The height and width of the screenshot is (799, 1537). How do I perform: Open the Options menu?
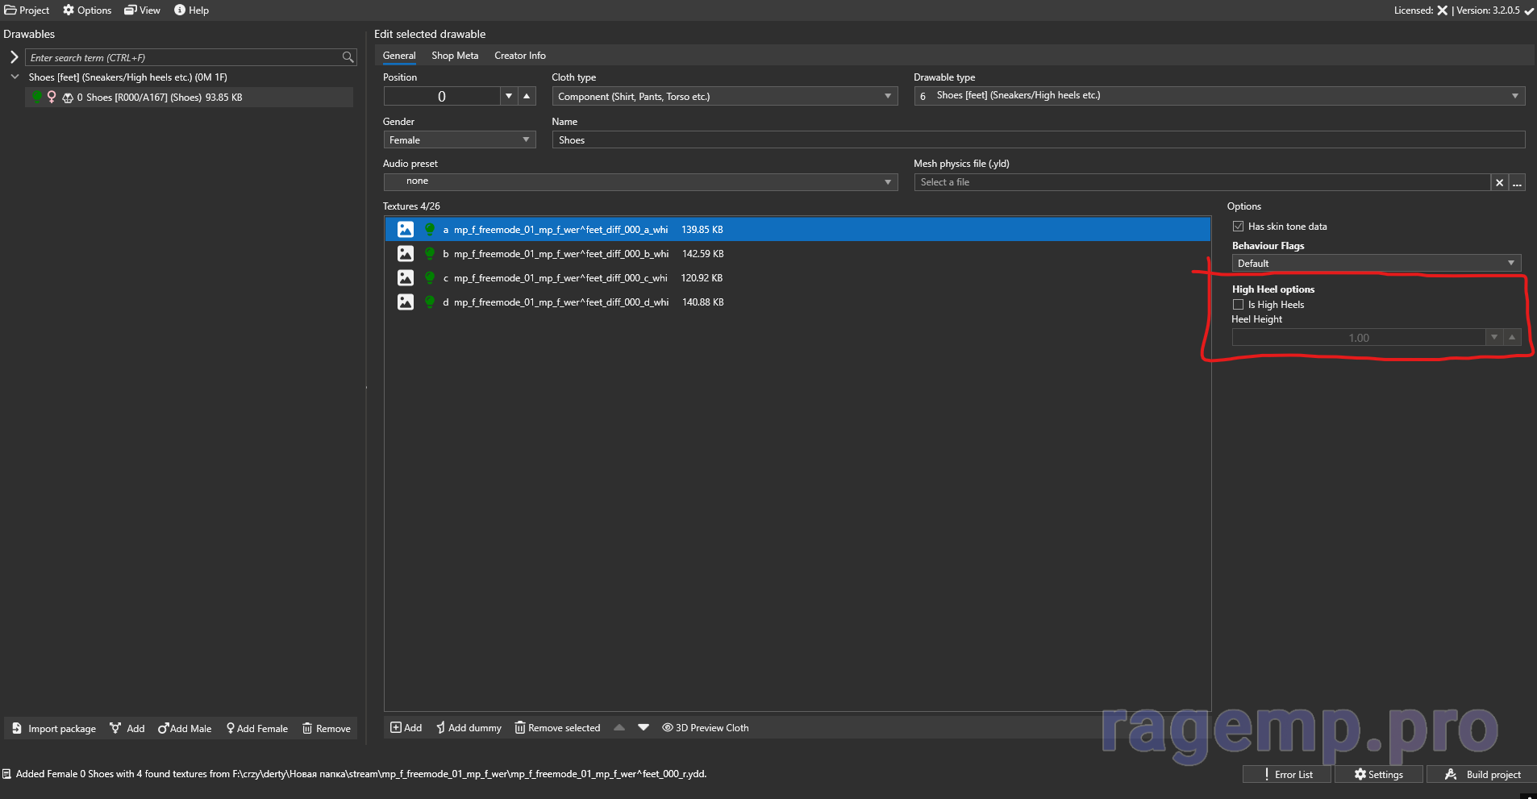pyautogui.click(x=87, y=10)
